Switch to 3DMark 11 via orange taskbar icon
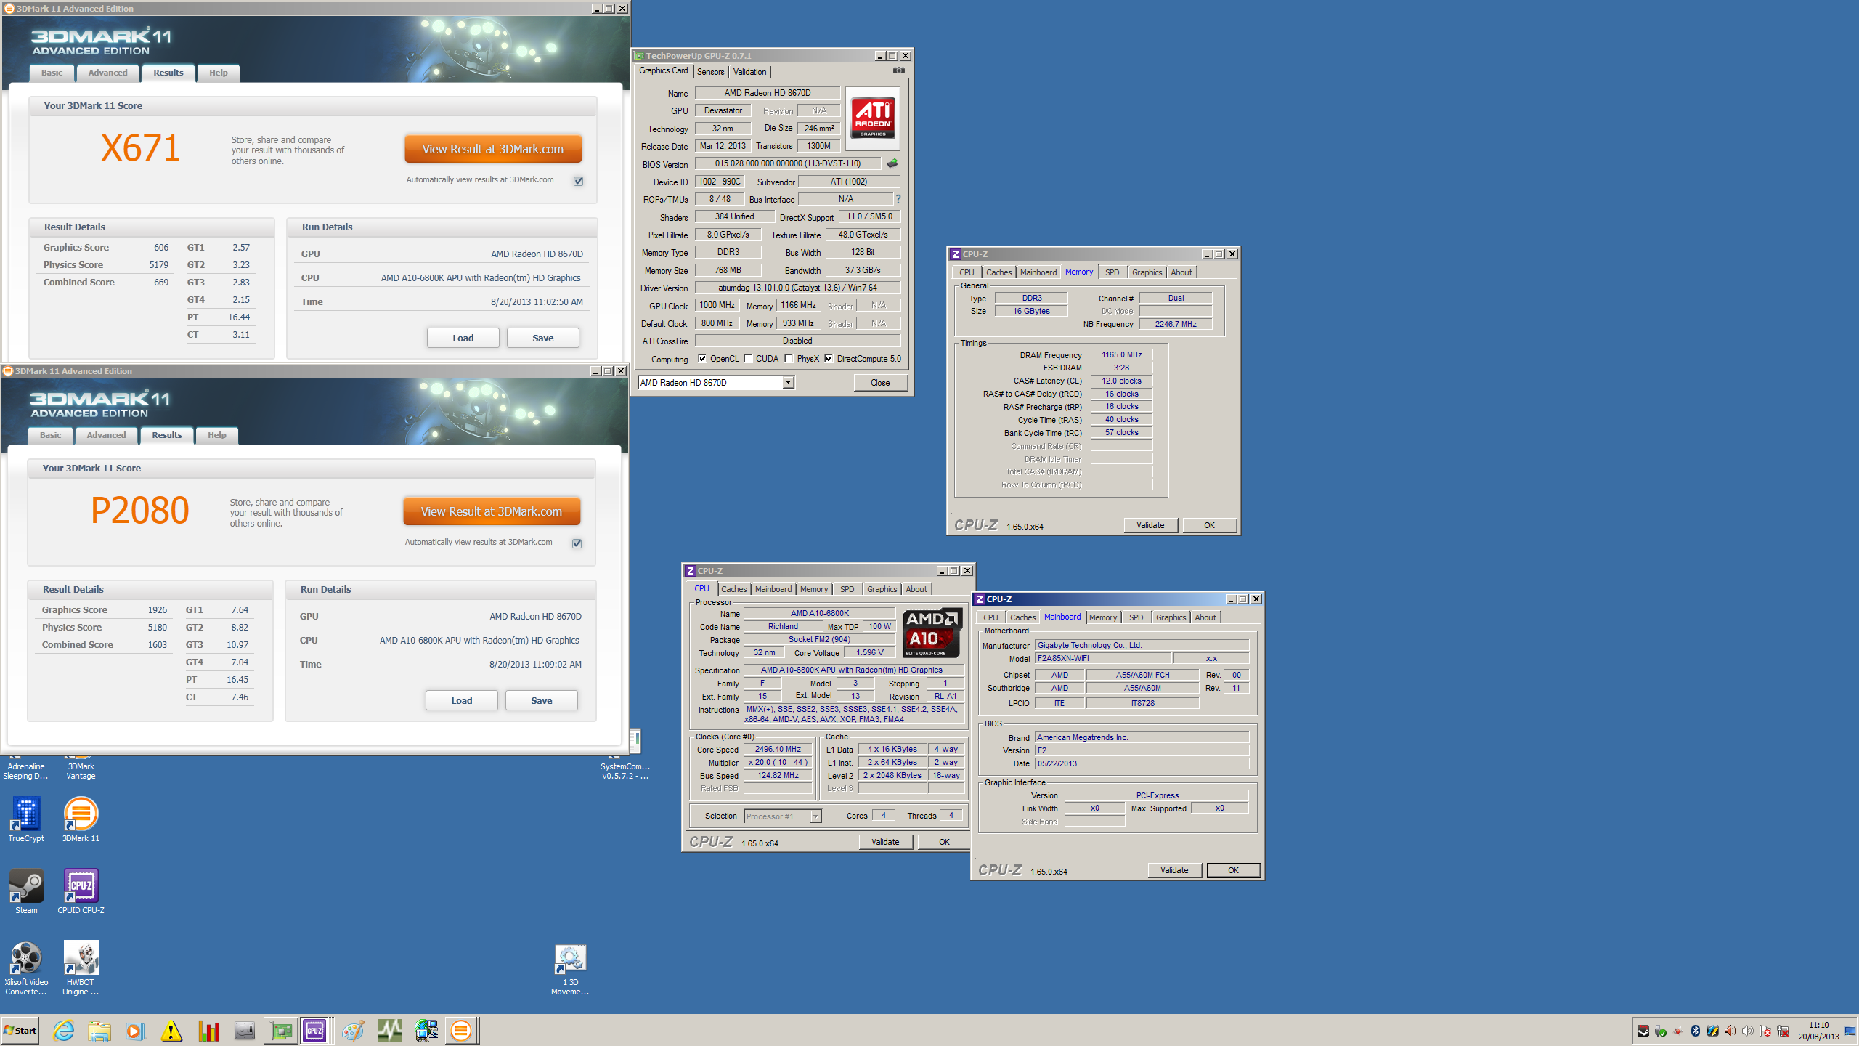The width and height of the screenshot is (1859, 1046). 461,1031
